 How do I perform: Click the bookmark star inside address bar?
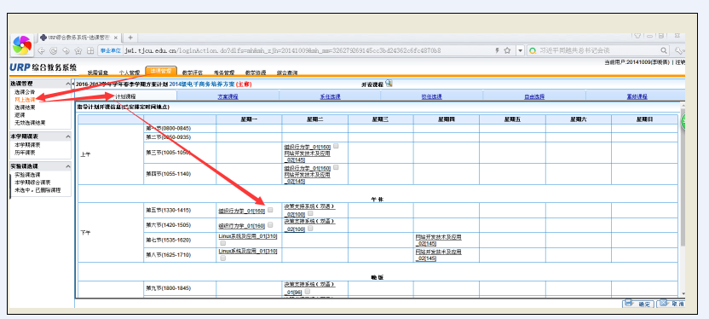507,50
